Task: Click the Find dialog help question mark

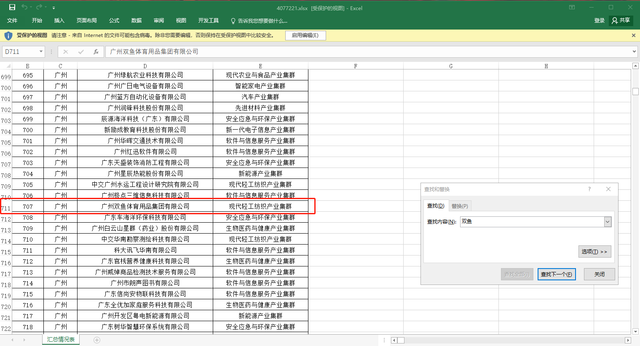Action: 589,189
